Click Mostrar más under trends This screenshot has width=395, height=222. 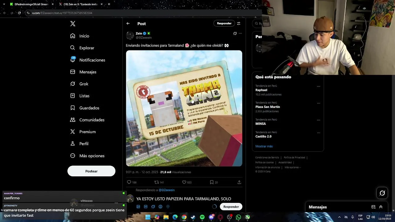tap(264, 146)
